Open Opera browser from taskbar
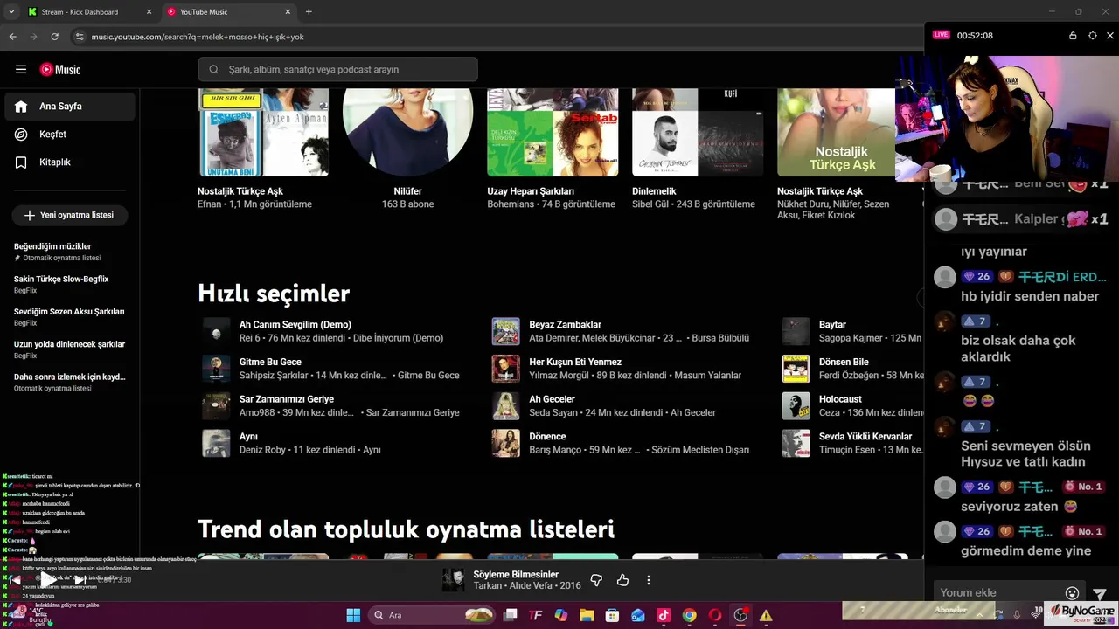Viewport: 1119px width, 629px height. click(715, 615)
